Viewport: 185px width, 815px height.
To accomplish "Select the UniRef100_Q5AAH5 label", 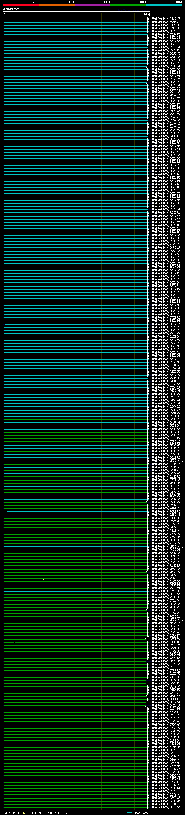I will 166,483.
